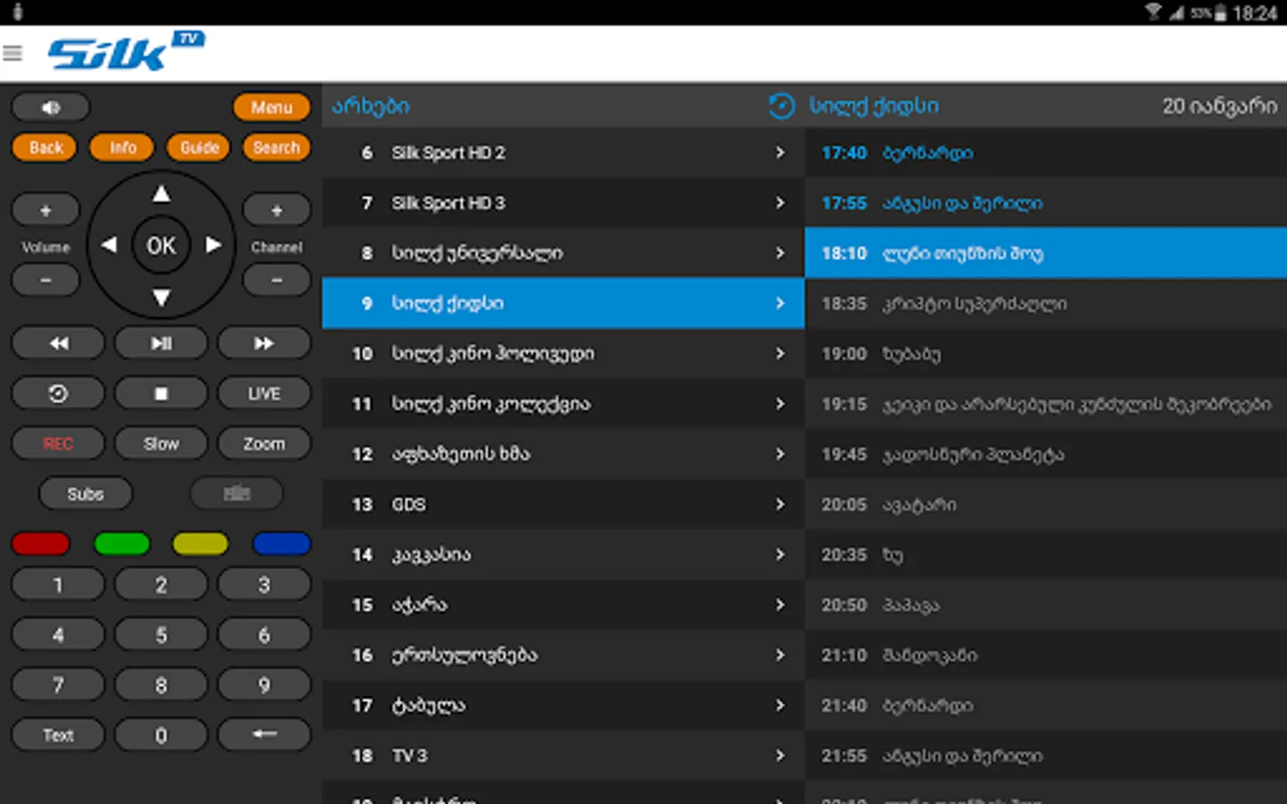This screenshot has height=804, width=1287.
Task: Tap the number 5 key on keypad
Action: [161, 635]
